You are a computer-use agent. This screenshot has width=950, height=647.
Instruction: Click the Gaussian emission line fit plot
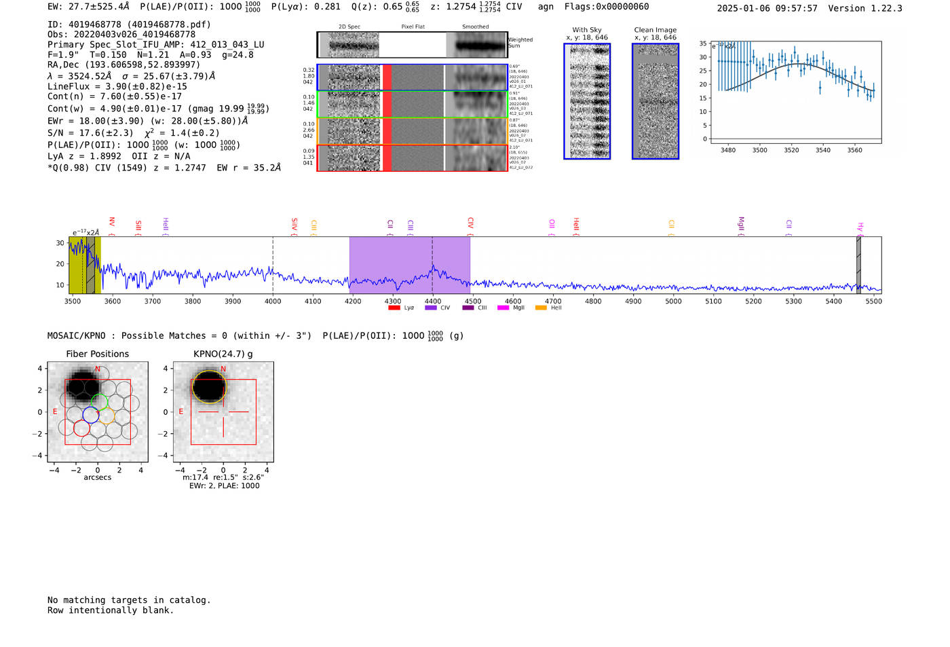pyautogui.click(x=795, y=92)
